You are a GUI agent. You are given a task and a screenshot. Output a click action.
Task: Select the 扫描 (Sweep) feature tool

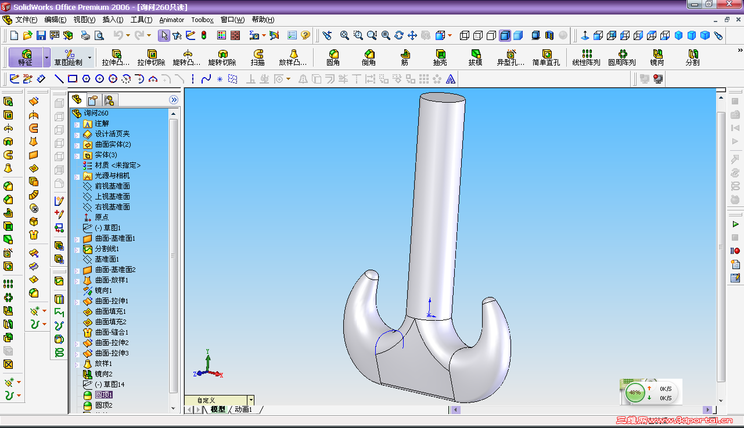pyautogui.click(x=257, y=57)
